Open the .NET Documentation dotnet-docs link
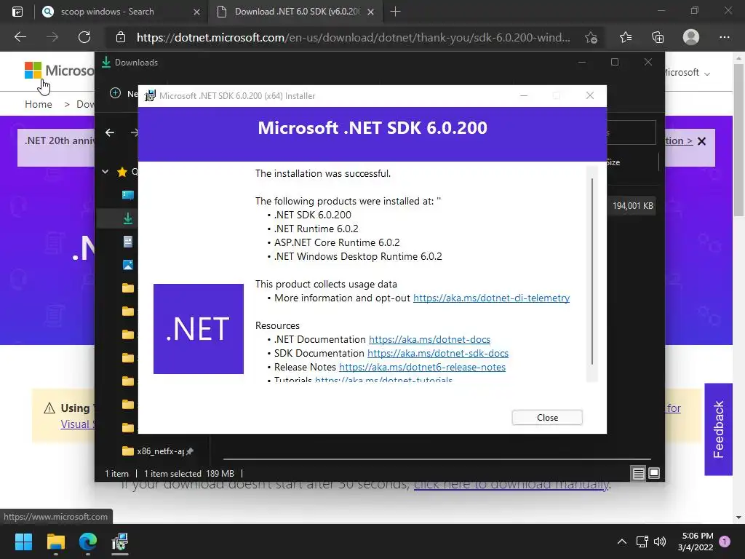Screen dimensions: 745x559 point(429,339)
